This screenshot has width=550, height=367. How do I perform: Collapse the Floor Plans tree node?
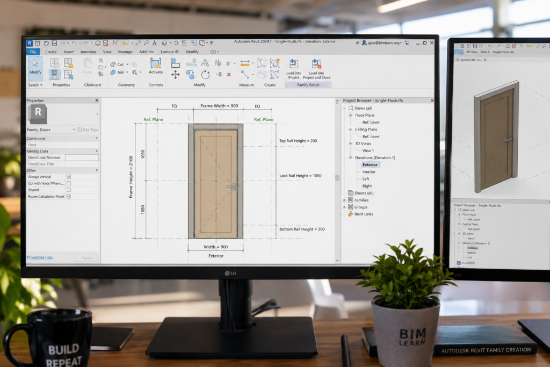click(x=350, y=115)
